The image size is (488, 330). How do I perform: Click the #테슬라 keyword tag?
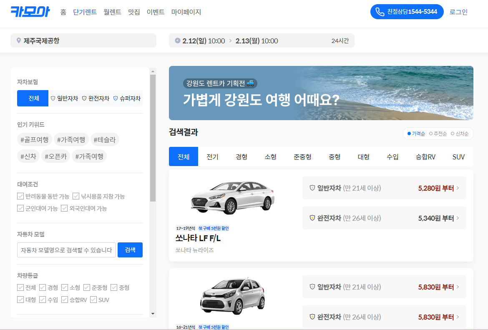coord(105,139)
